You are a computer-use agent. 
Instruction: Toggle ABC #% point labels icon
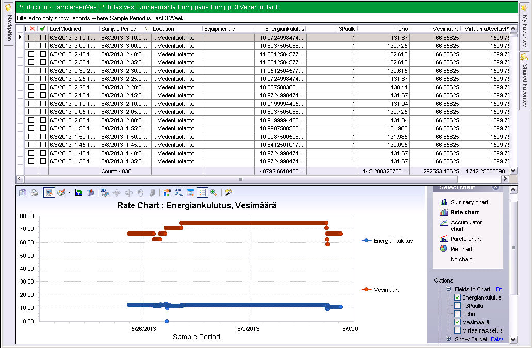tap(179, 193)
